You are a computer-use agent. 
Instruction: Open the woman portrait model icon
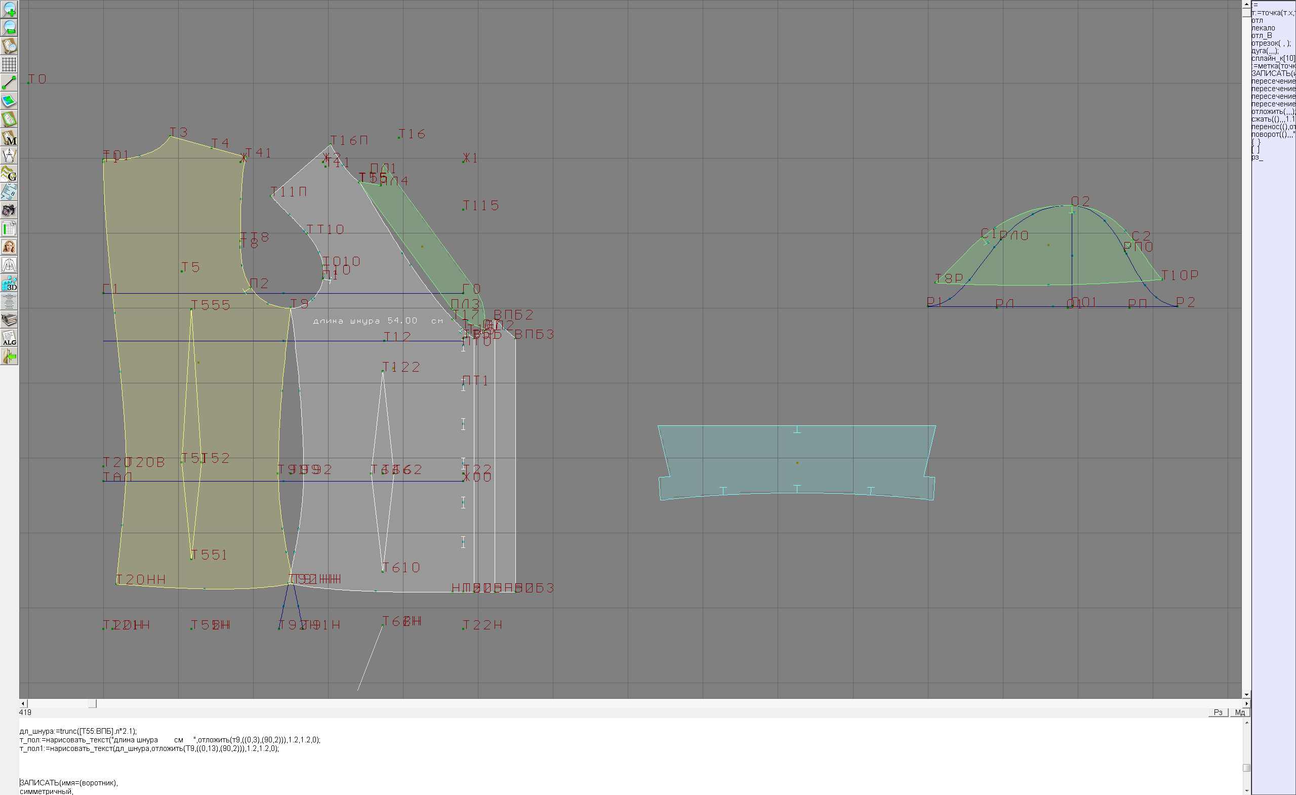(9, 247)
